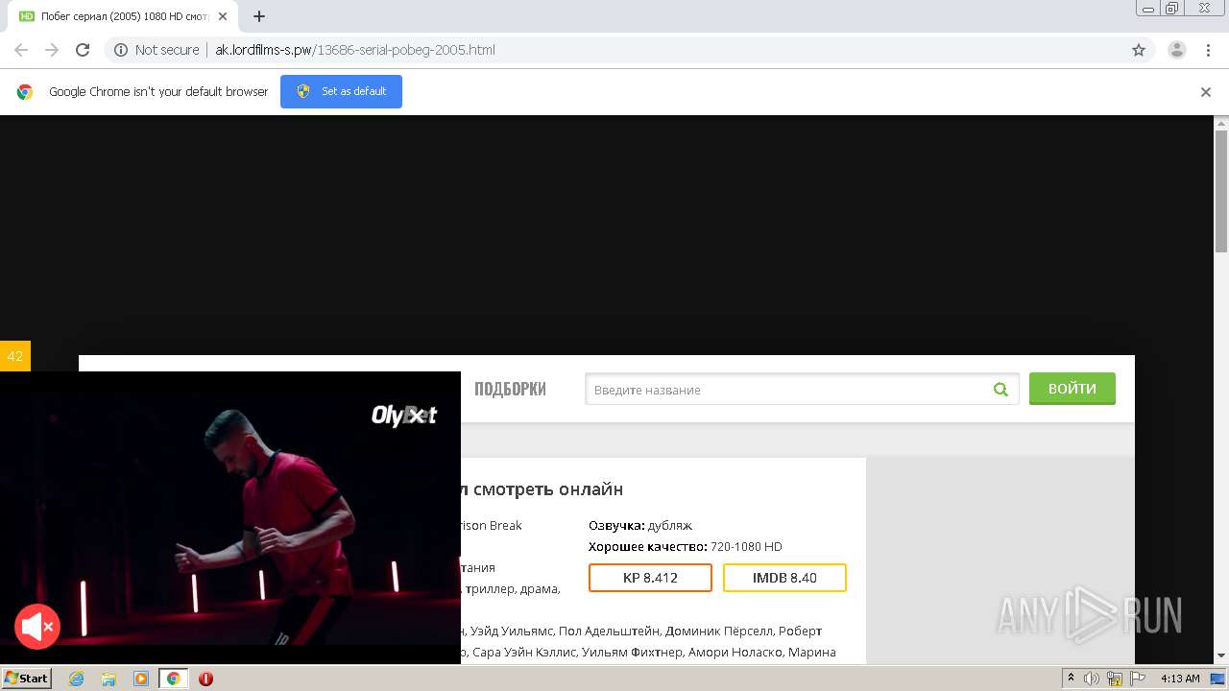
Task: Close the Побег сериал tab
Action: [223, 16]
